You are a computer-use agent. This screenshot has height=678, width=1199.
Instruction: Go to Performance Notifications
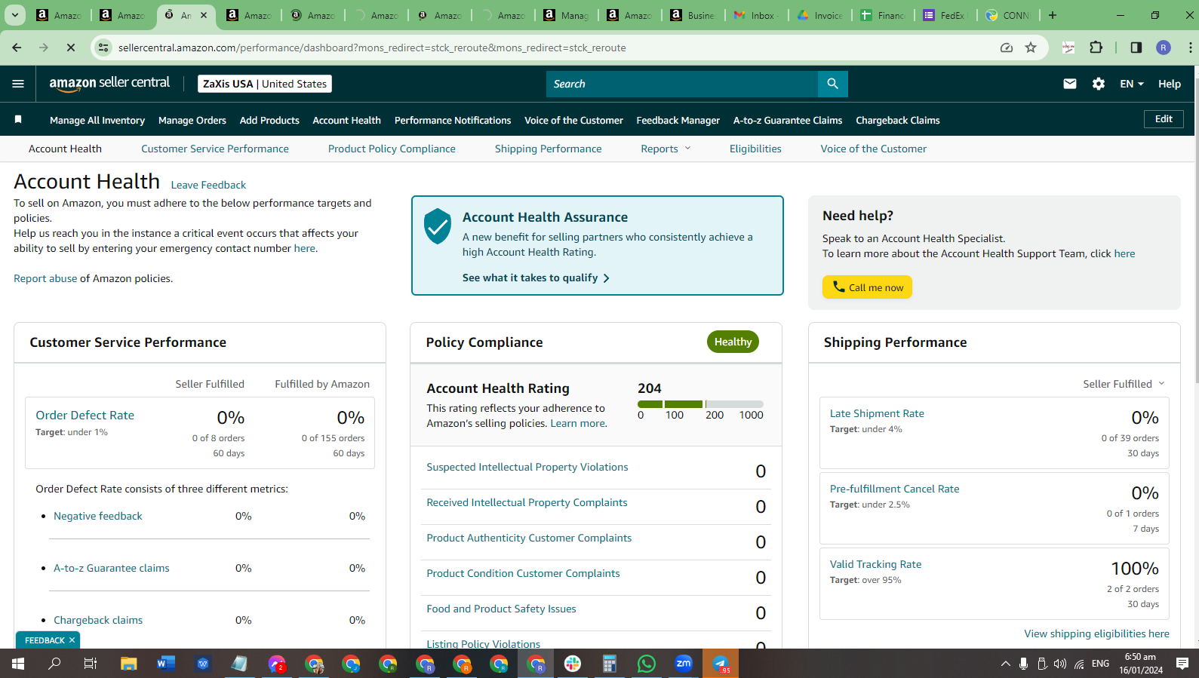click(453, 120)
